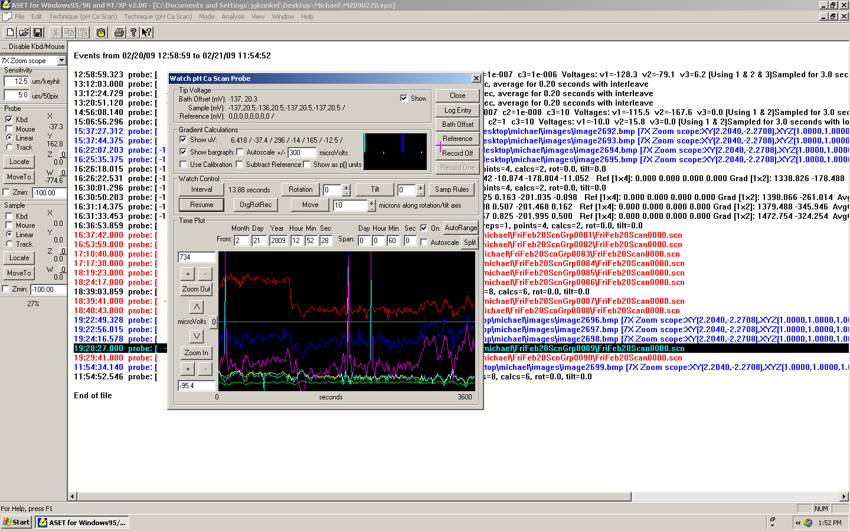Click the New document toolbar icon
The image size is (850, 531).
coord(10,32)
